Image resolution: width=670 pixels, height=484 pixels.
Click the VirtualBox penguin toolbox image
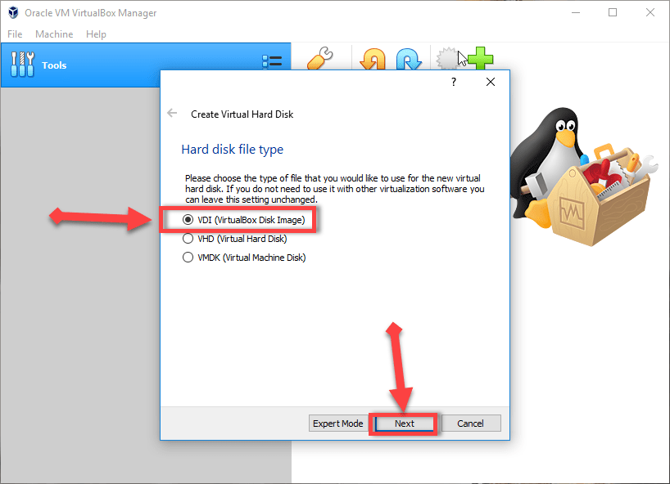coord(586,180)
